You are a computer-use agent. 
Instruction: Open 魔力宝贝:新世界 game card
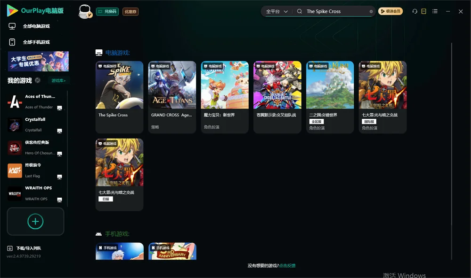[x=225, y=97]
